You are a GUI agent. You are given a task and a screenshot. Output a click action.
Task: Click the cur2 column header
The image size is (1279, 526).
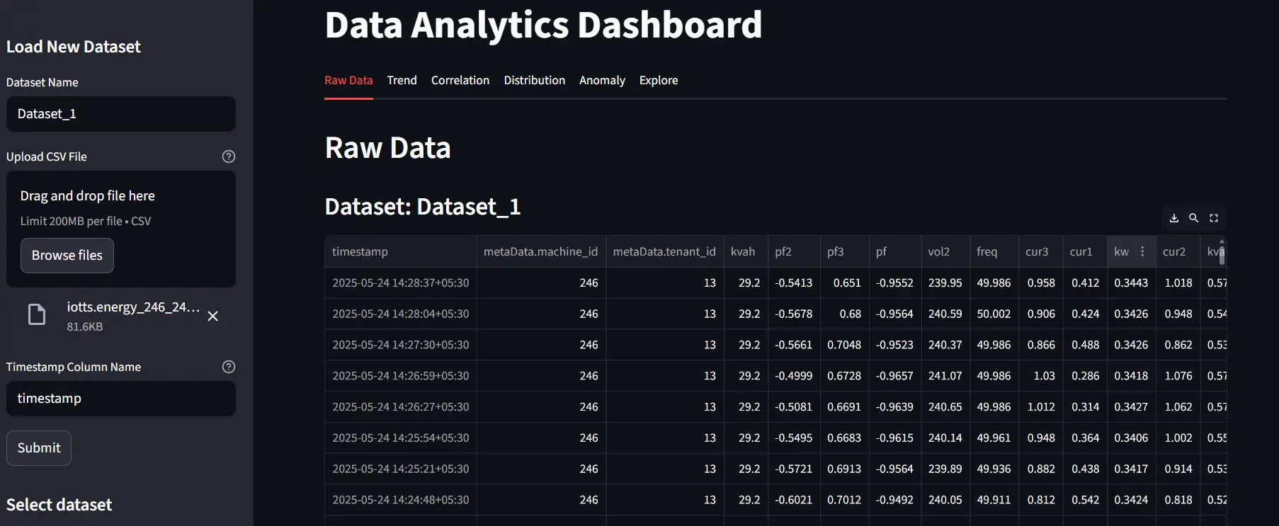coord(1178,251)
